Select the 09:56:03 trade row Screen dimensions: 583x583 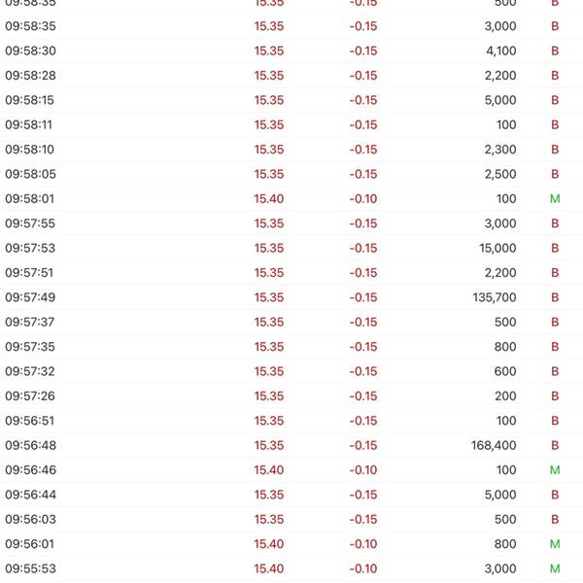291,520
